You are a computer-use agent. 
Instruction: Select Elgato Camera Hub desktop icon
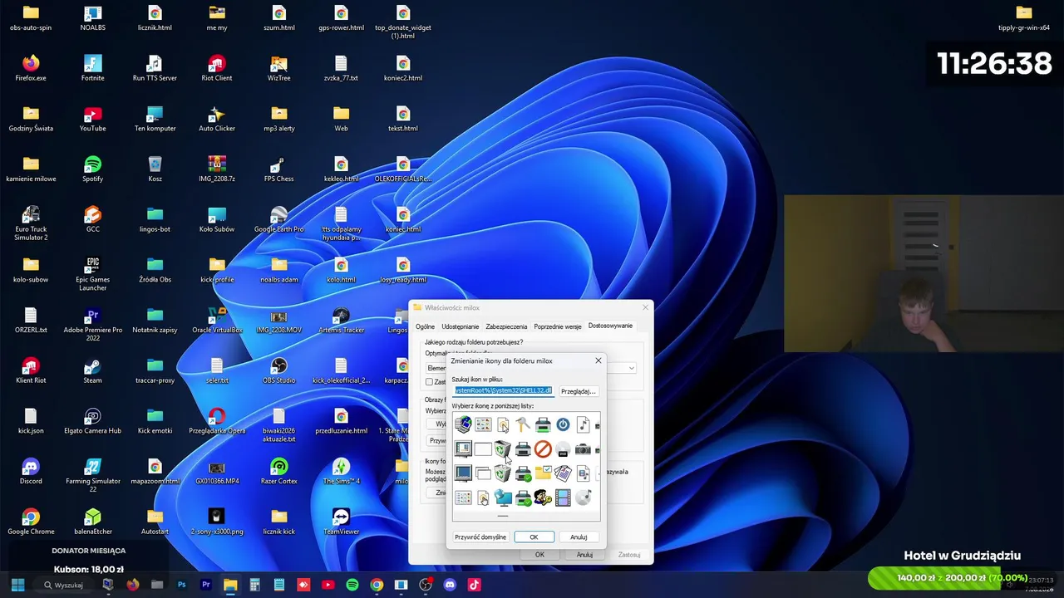point(92,421)
